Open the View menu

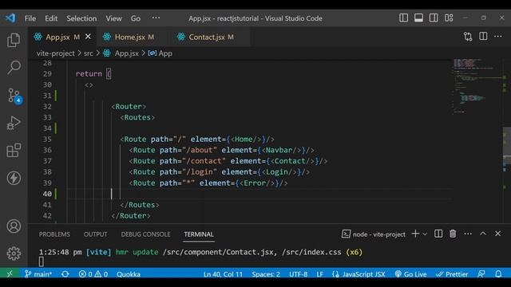point(113,18)
